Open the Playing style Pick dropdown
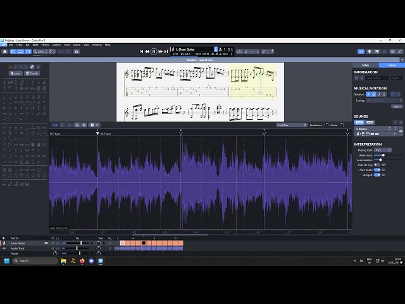Screen dimensions: 405x304 coord(383,150)
